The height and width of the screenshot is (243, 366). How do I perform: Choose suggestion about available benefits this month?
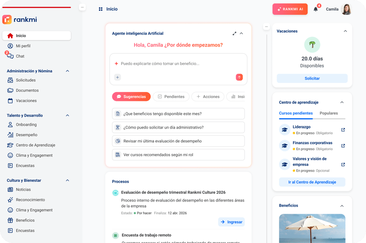point(178,114)
